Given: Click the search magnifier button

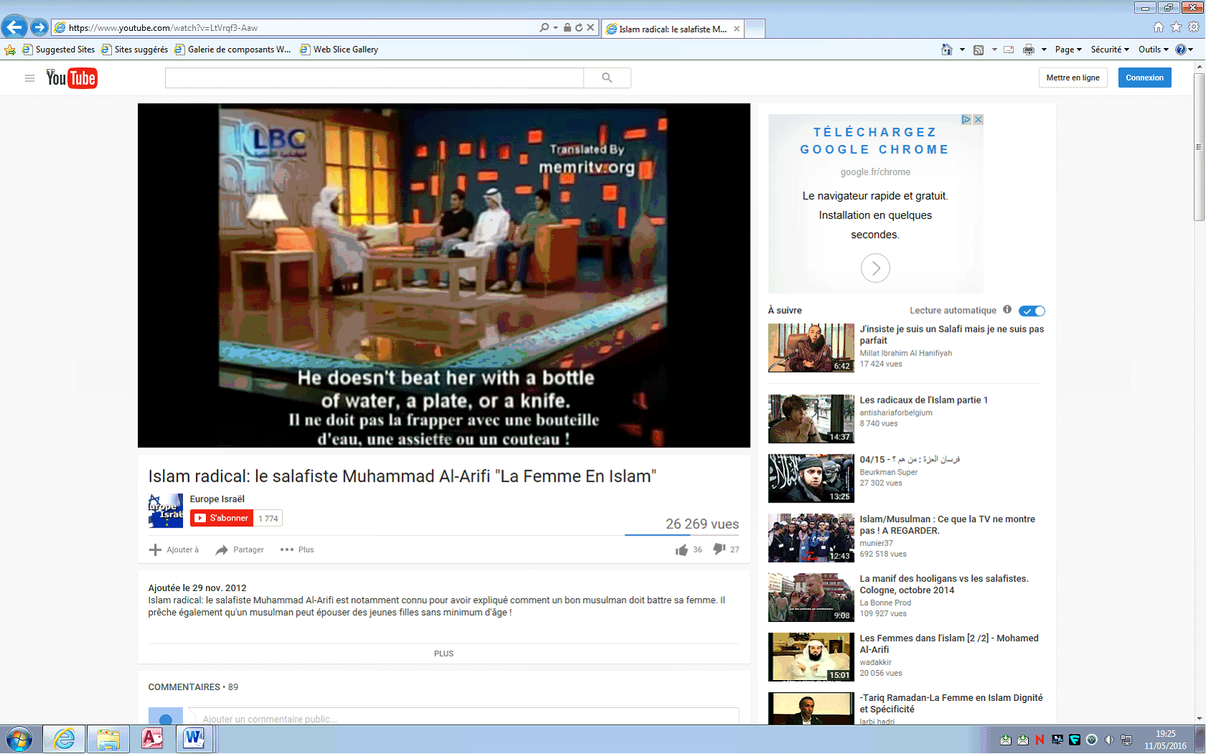Looking at the screenshot, I should click(x=607, y=78).
